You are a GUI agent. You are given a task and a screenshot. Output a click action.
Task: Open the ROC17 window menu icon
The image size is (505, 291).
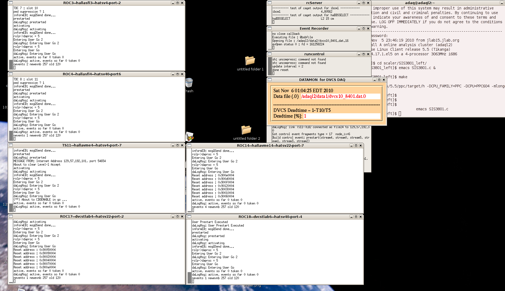[x=11, y=216]
